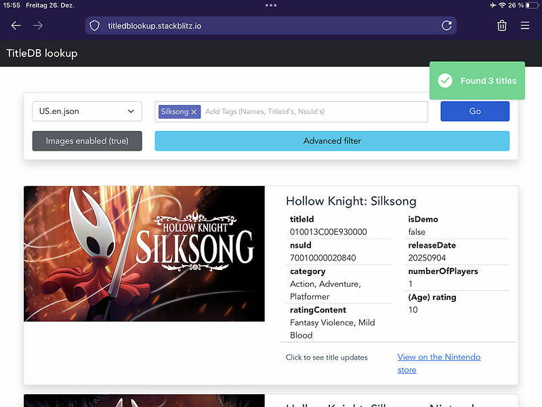The height and width of the screenshot is (407, 542).
Task: Select nsuId value 70010000020840
Action: 322,258
